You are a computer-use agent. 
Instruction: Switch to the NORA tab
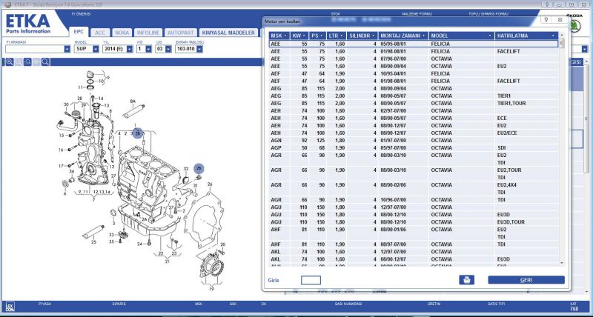pyautogui.click(x=122, y=33)
